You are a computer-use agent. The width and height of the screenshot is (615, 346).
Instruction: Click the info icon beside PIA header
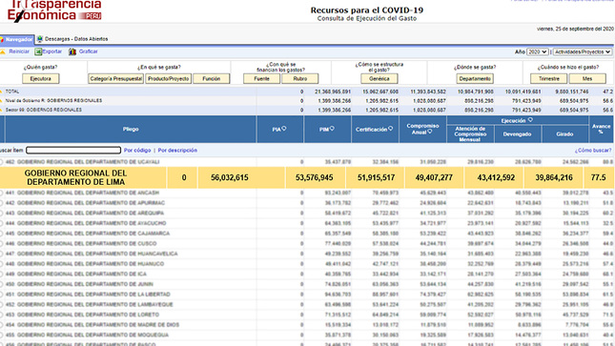tap(284, 129)
